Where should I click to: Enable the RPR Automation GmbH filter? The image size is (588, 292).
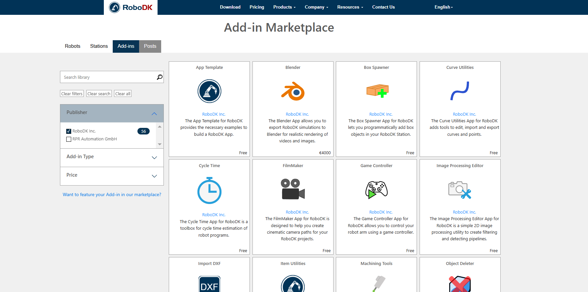coord(69,139)
